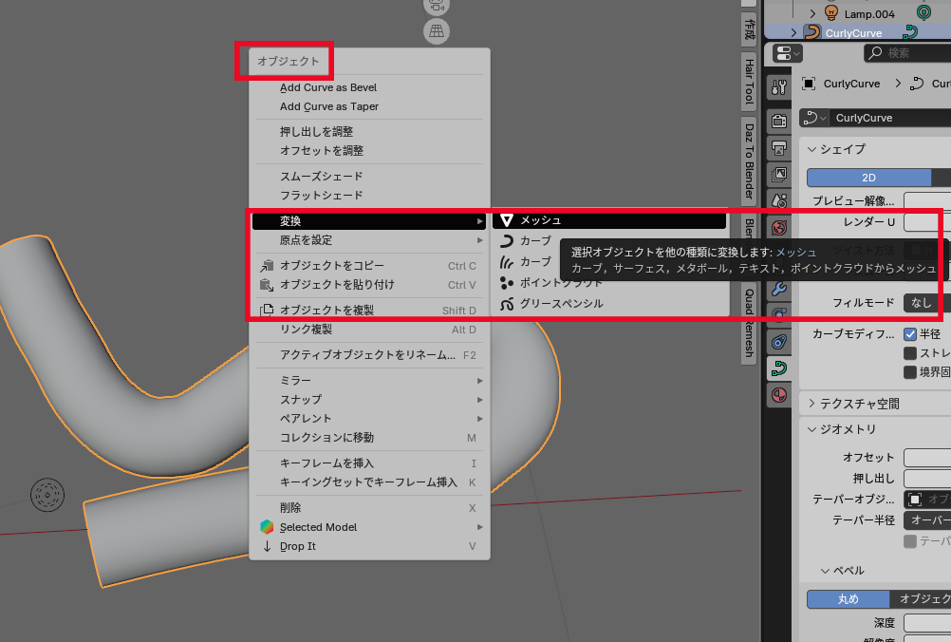Open the Tool properties tab icon

[778, 87]
